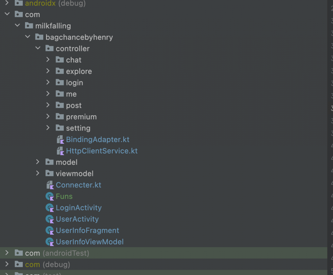Click the class icon beside UserActivity
The width and height of the screenshot is (333, 275).
click(50, 219)
